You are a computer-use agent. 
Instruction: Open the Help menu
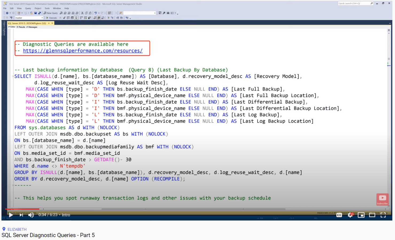[x=67, y=8]
